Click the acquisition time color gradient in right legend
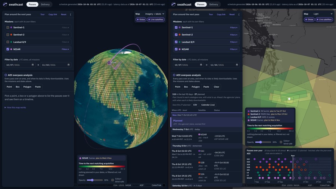 (x=270, y=128)
